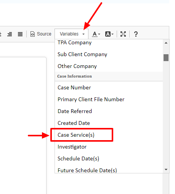This screenshot has height=194, width=175.
Task: Open editor help question mark
Action: 136,34
